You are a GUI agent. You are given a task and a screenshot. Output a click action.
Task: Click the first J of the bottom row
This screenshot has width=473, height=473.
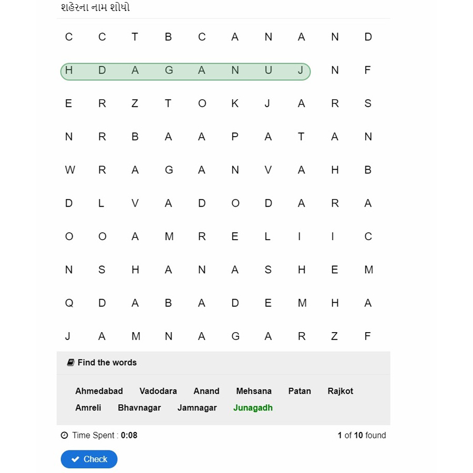(x=68, y=336)
